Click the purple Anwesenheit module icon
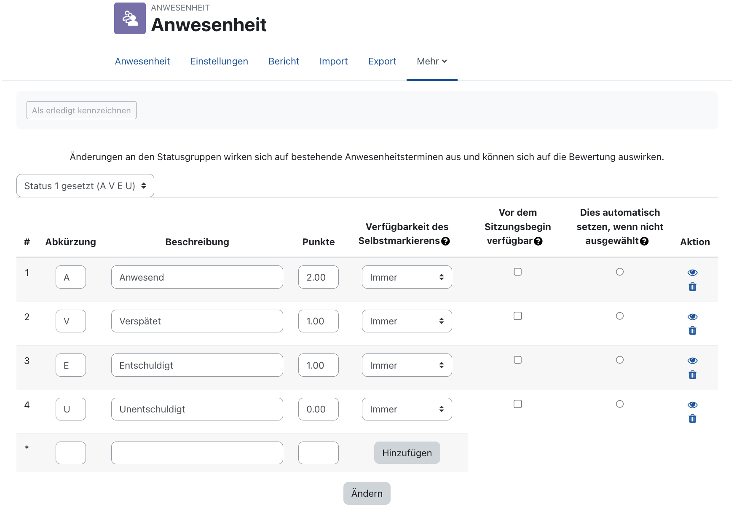734x514 pixels. (x=130, y=19)
